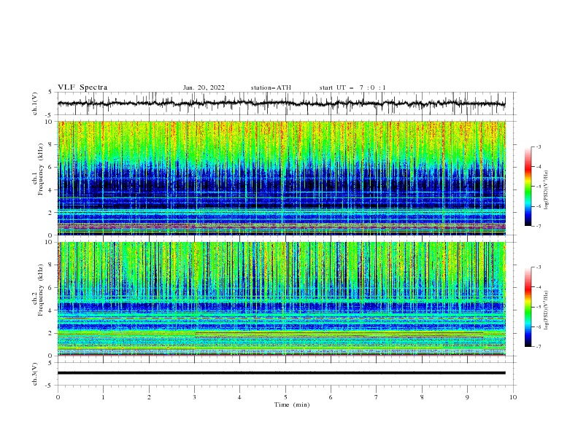The width and height of the screenshot is (578, 446).
Task: Click the "-3" label on upper color scale
Action: [x=538, y=146]
